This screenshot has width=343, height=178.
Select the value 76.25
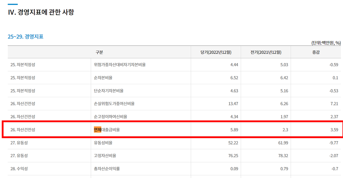(x=233, y=156)
